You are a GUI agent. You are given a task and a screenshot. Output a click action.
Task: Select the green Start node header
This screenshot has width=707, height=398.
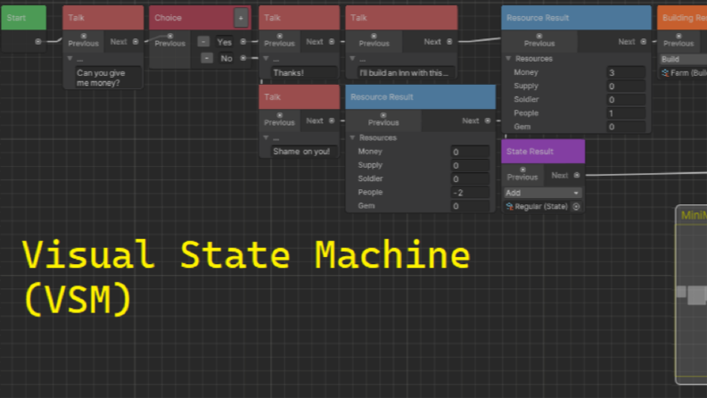[24, 18]
